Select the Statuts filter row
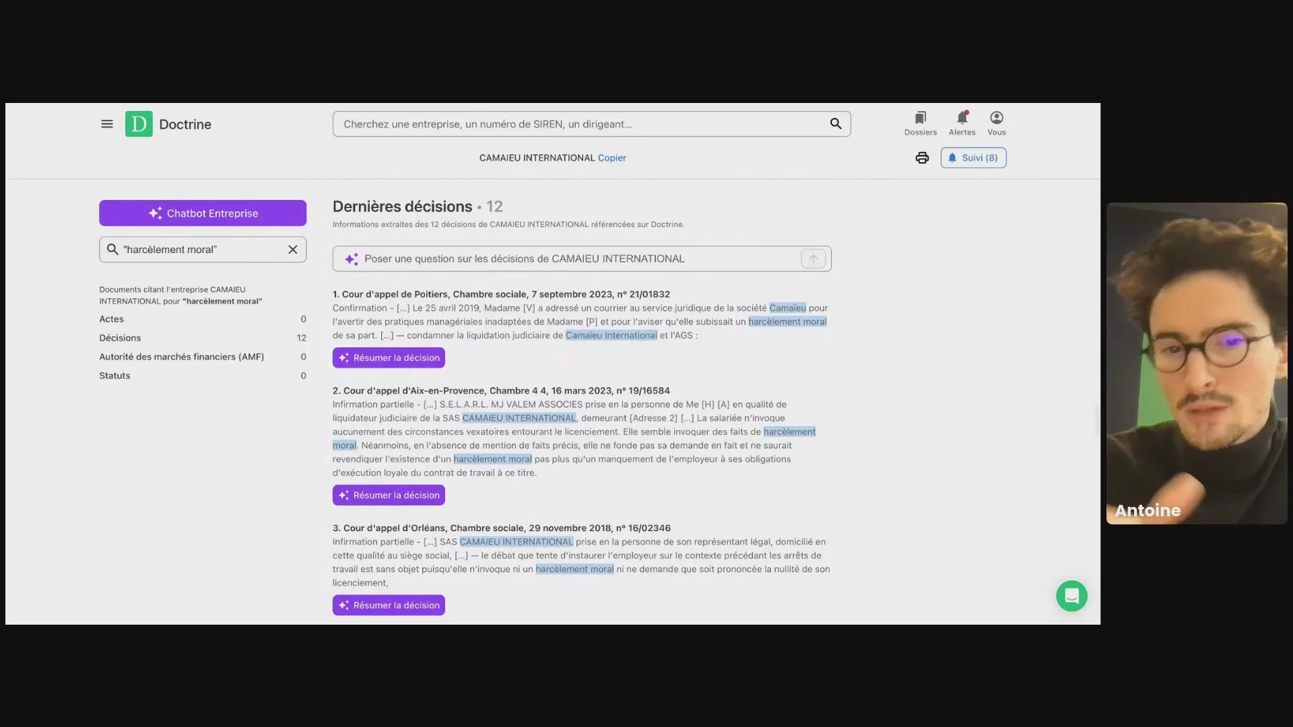 [x=203, y=376]
